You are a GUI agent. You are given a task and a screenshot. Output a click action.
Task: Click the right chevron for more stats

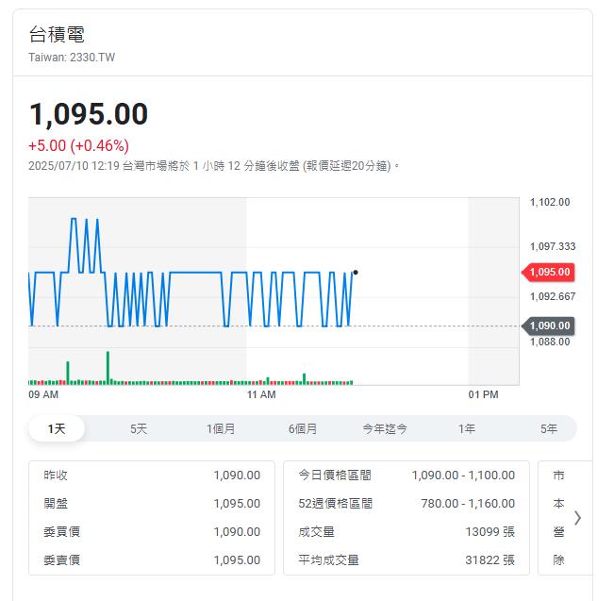(x=577, y=518)
